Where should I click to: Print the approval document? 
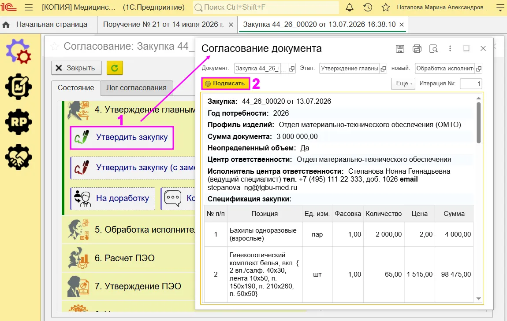point(417,49)
